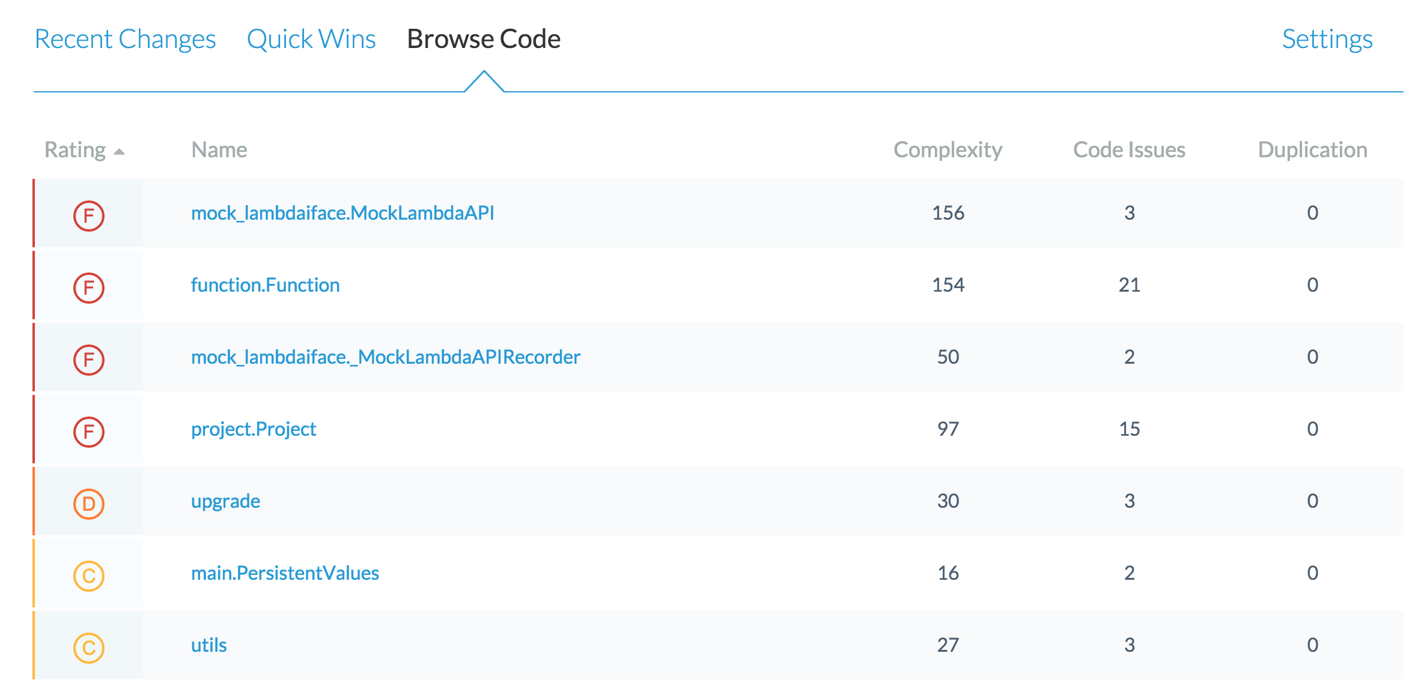The width and height of the screenshot is (1424, 683).
Task: Click the C rating icon beside utils
Action: tap(89, 648)
